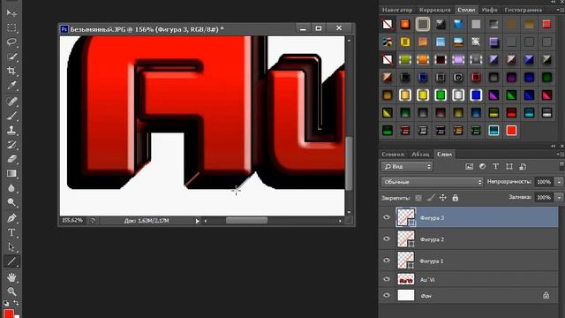
Task: Select the Path Selection arrow tool
Action: 11,247
